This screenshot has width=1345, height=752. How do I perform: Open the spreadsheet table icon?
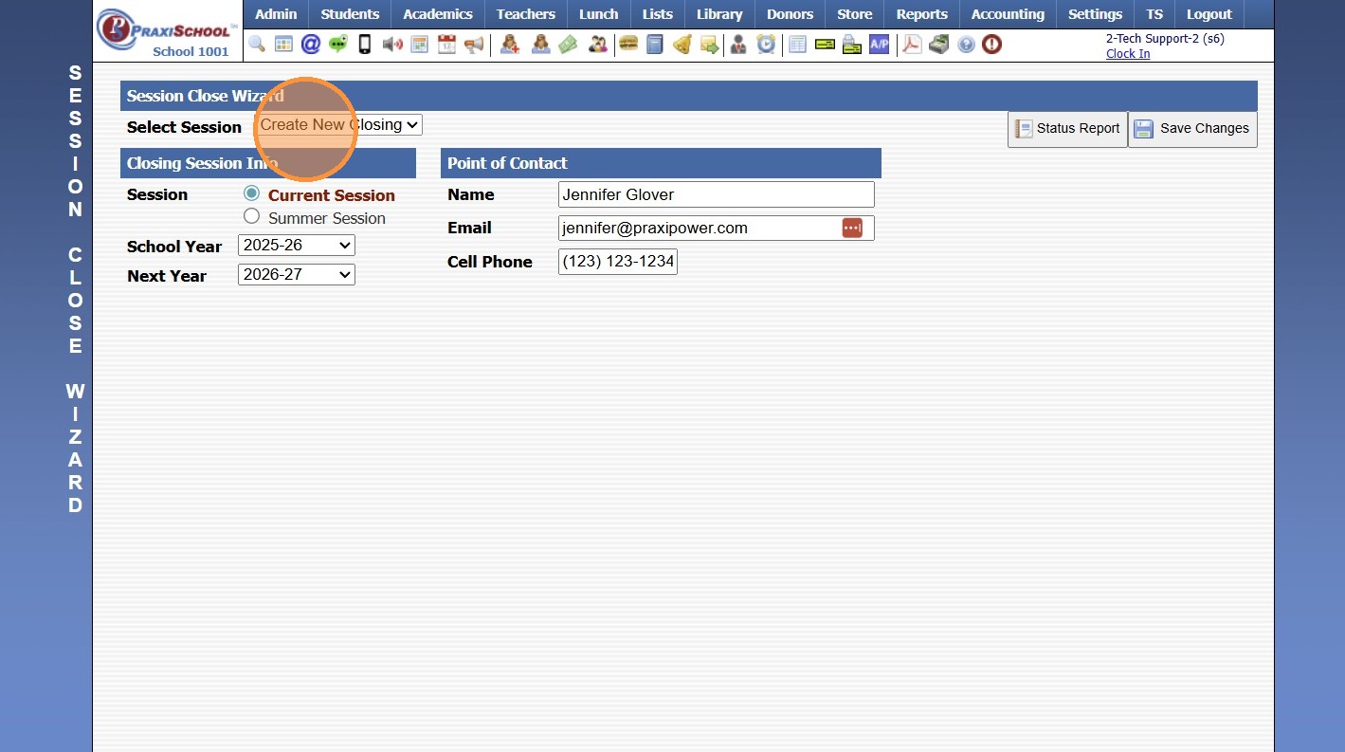pos(798,45)
